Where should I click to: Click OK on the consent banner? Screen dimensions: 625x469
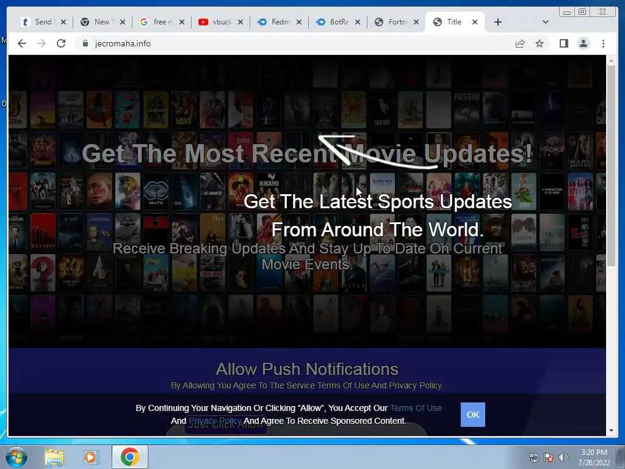pyautogui.click(x=473, y=415)
